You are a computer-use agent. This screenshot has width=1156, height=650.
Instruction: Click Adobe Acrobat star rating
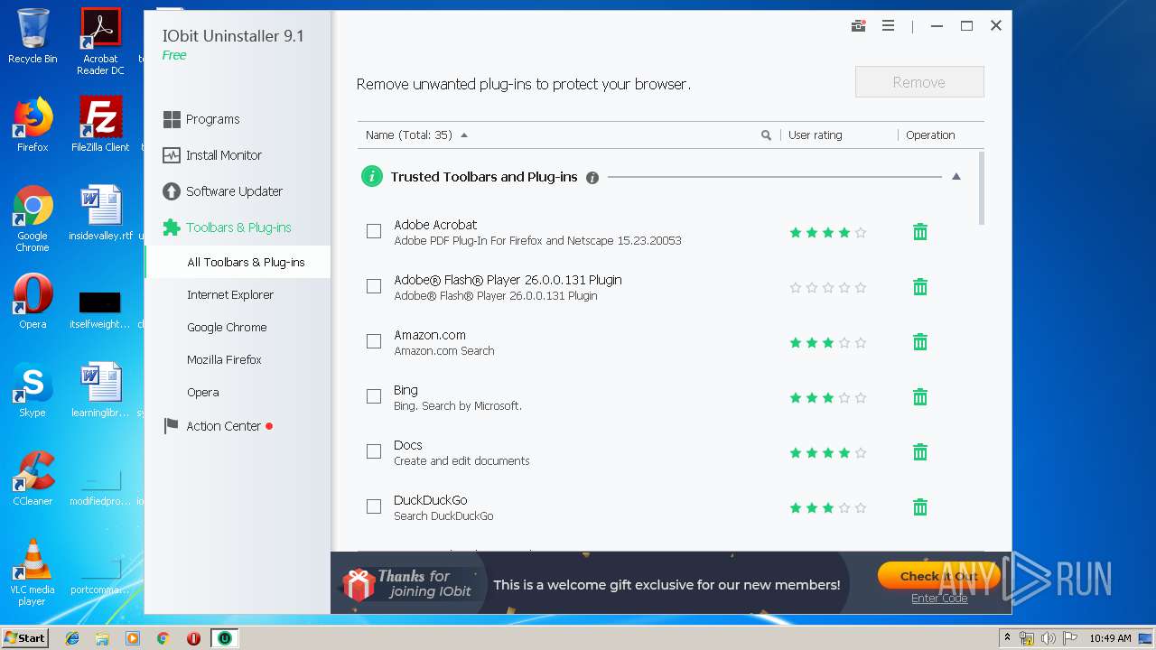pyautogui.click(x=828, y=233)
